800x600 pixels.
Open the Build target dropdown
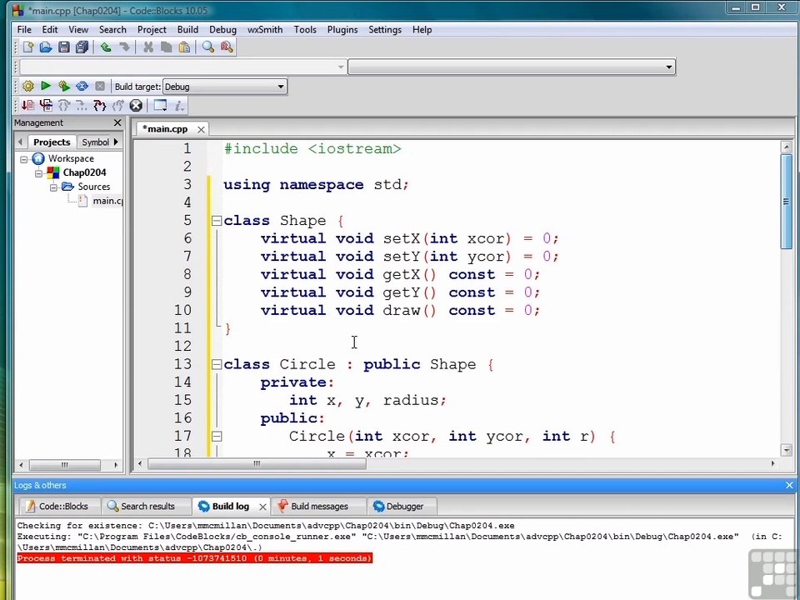click(224, 87)
